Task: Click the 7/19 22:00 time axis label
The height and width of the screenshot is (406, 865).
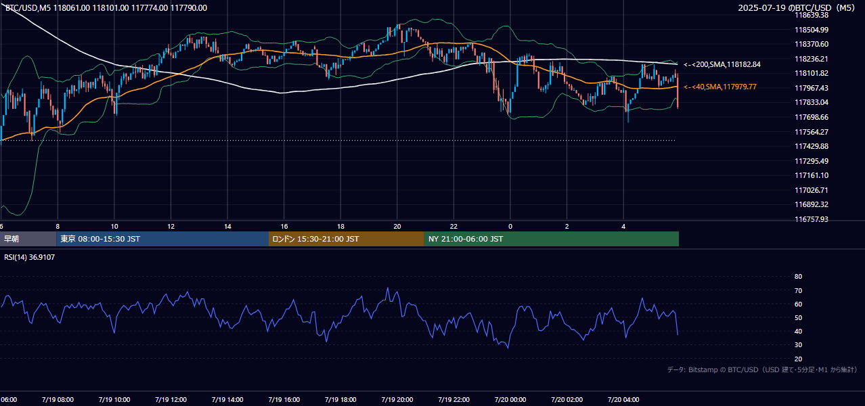Action: 453,399
